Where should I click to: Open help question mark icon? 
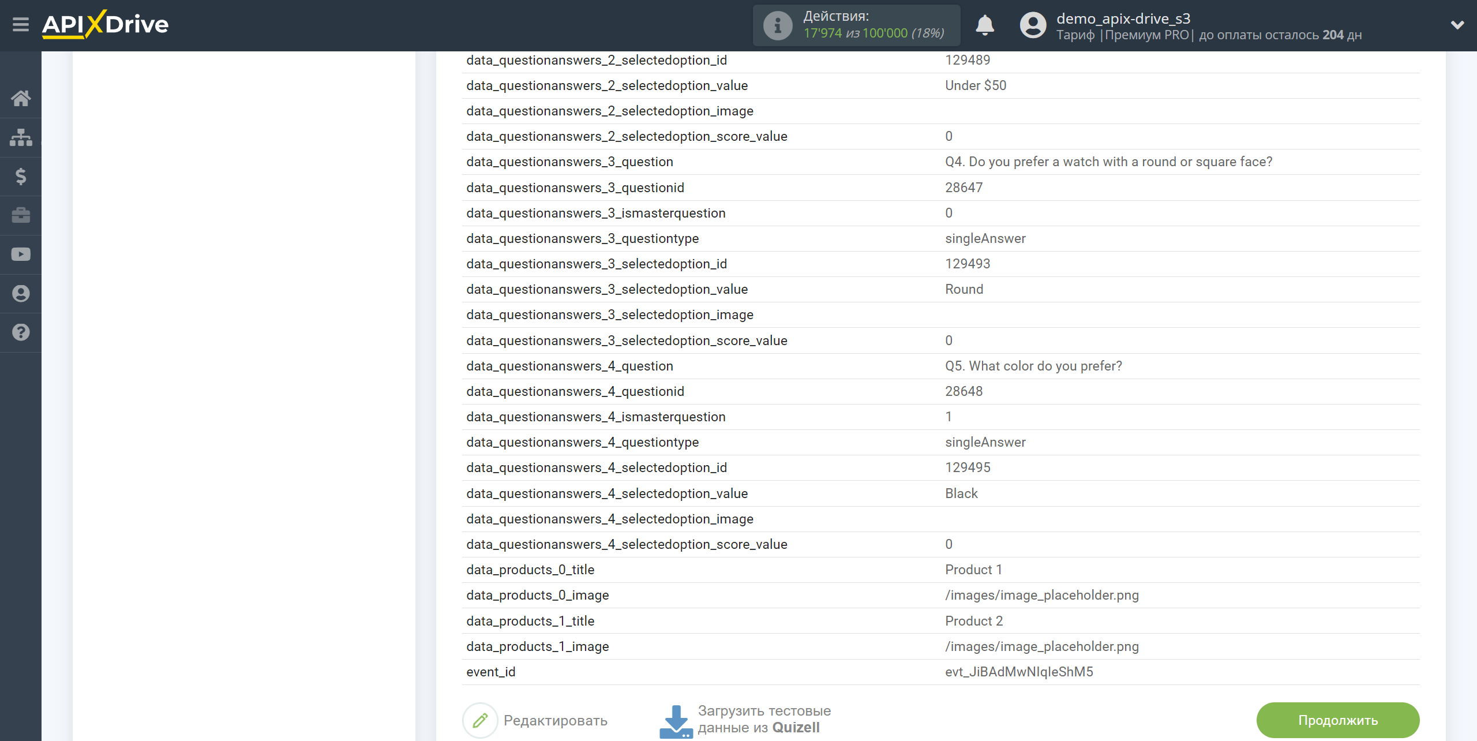[21, 332]
